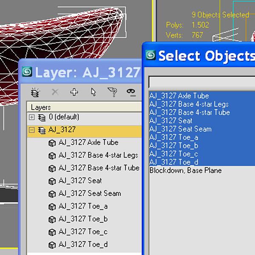
Task: Click cube icon beside Base 4-star Legs
Action: (52, 156)
